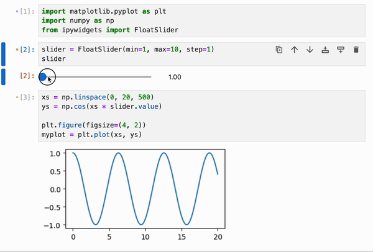Select the 1.00 slider value readout

[x=175, y=77]
